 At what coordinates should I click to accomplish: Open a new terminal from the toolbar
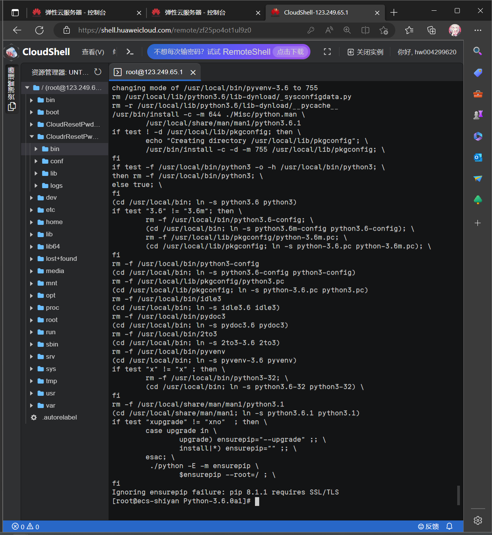130,52
